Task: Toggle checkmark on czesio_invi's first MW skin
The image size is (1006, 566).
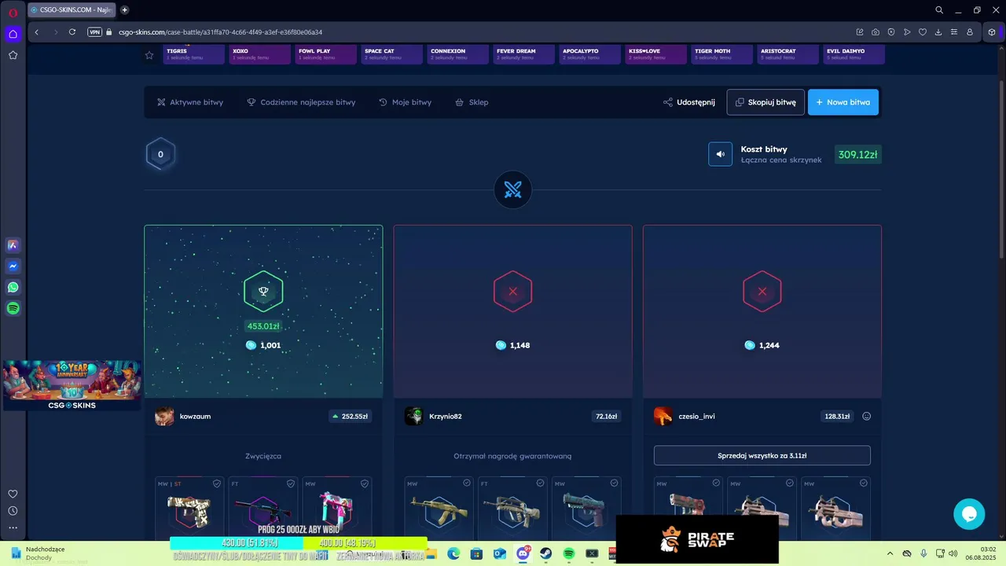Action: tap(716, 483)
